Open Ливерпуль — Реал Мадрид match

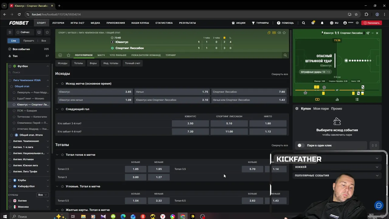coord(33,92)
